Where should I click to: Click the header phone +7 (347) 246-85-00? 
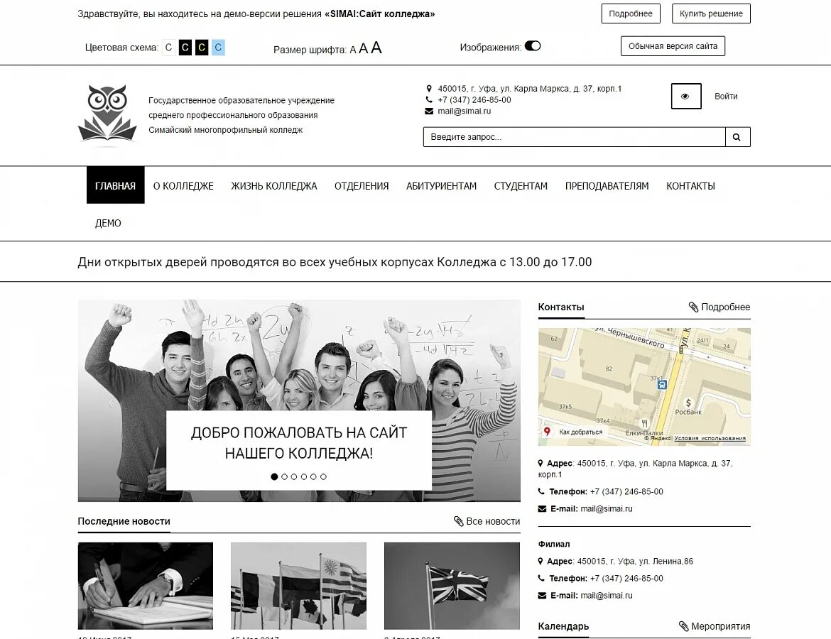[x=474, y=99]
